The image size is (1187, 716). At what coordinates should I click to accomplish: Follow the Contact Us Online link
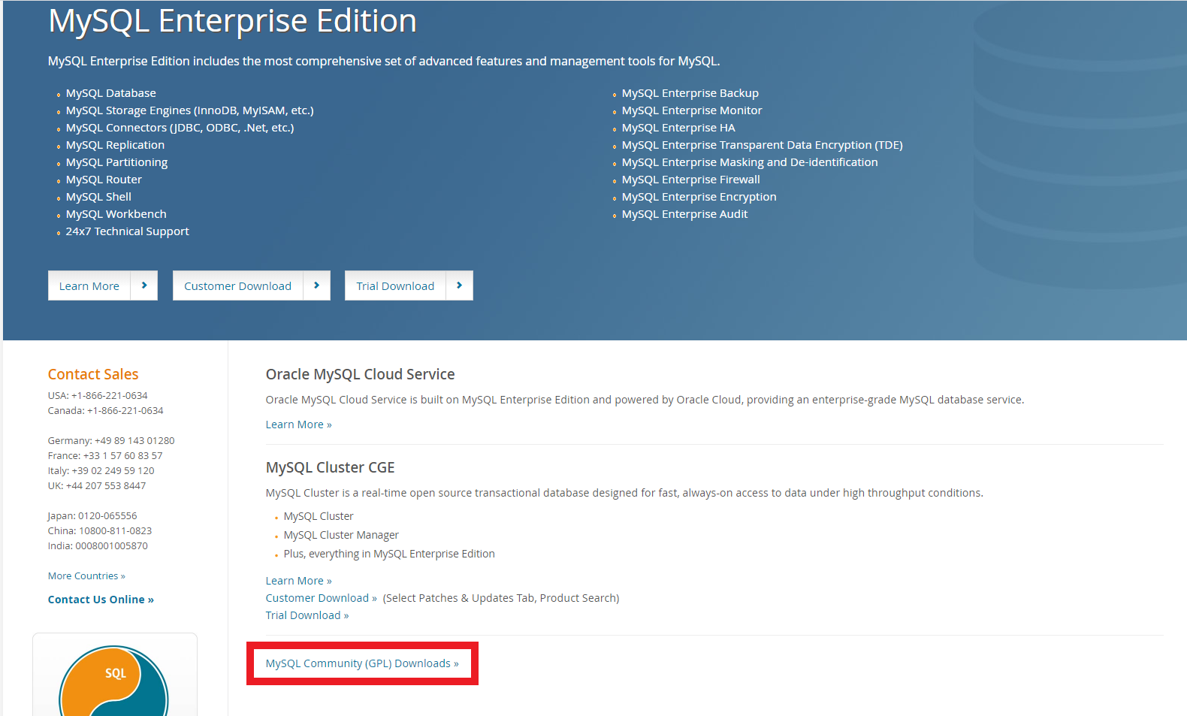[101, 600]
